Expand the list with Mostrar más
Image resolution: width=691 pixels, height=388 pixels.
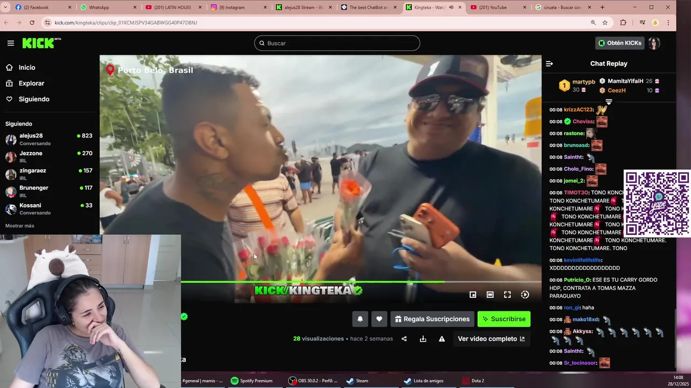(x=19, y=226)
